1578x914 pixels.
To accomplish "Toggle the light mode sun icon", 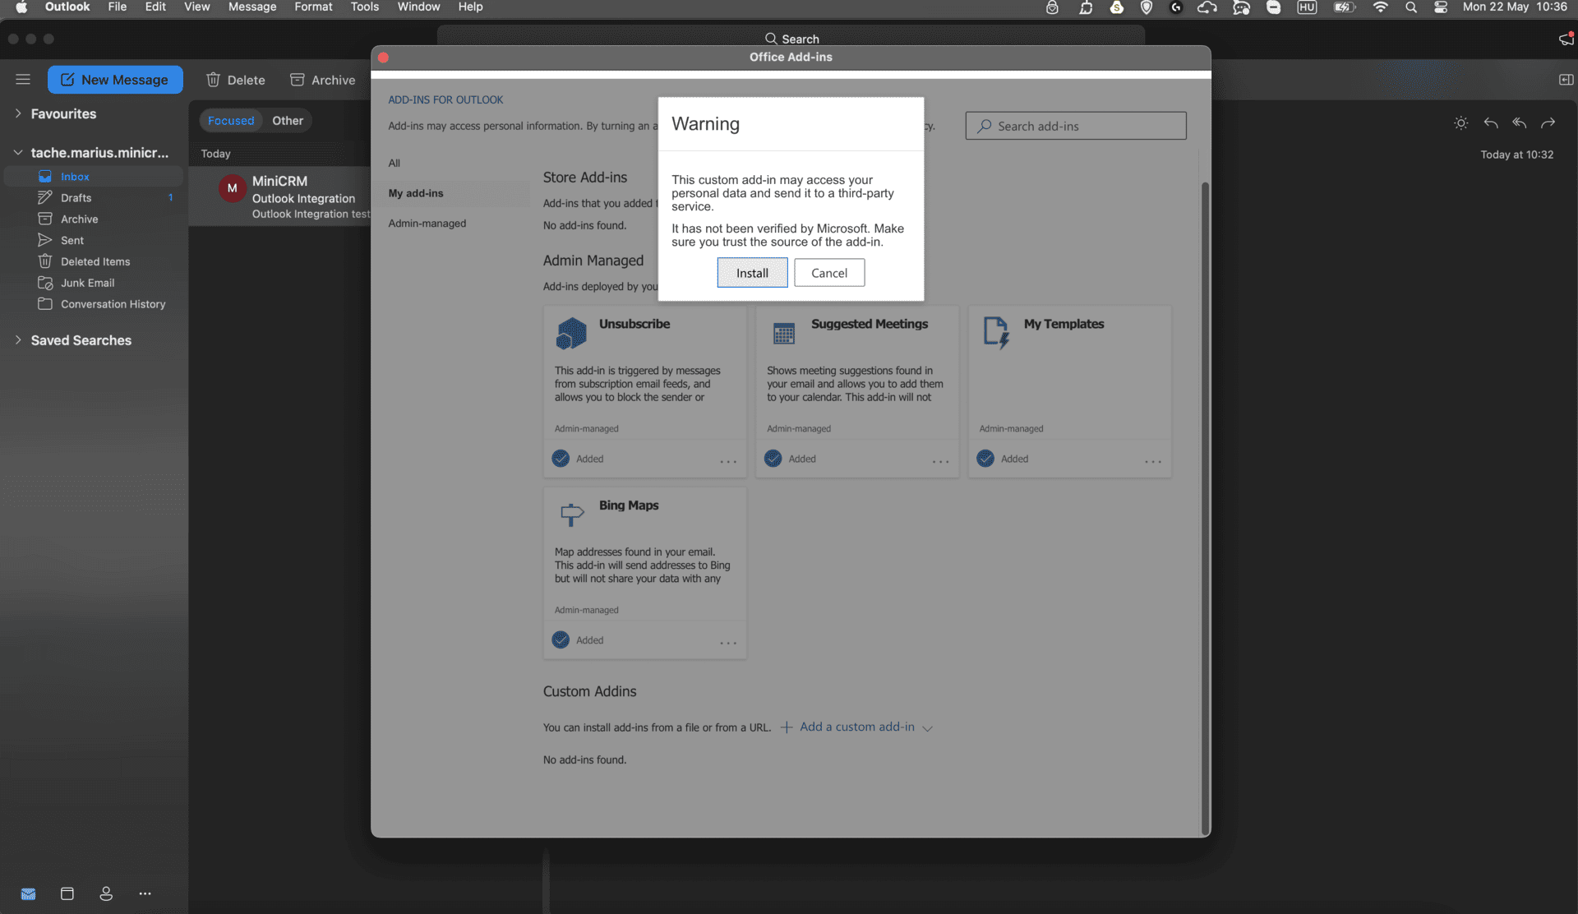I will pyautogui.click(x=1460, y=122).
